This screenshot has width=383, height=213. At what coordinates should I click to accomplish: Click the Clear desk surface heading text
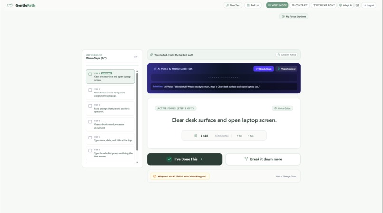[x=224, y=120]
